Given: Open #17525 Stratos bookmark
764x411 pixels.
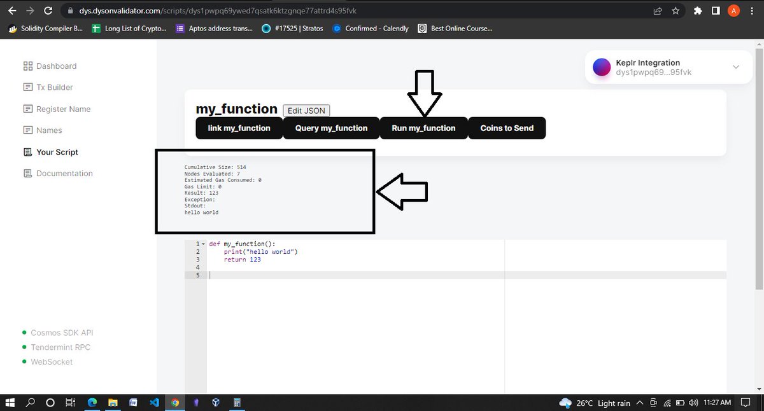Looking at the screenshot, I should [x=292, y=28].
